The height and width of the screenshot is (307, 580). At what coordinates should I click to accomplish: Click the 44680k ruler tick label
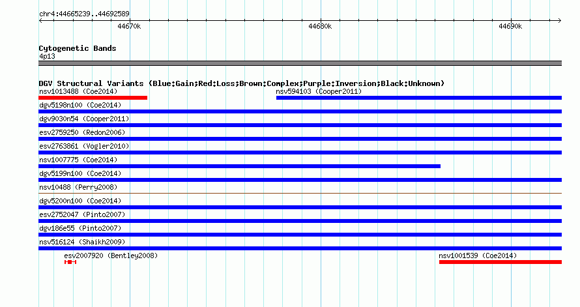320,26
